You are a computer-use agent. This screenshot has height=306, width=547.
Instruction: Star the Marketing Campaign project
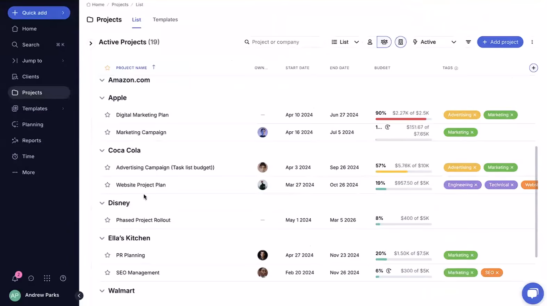(107, 132)
